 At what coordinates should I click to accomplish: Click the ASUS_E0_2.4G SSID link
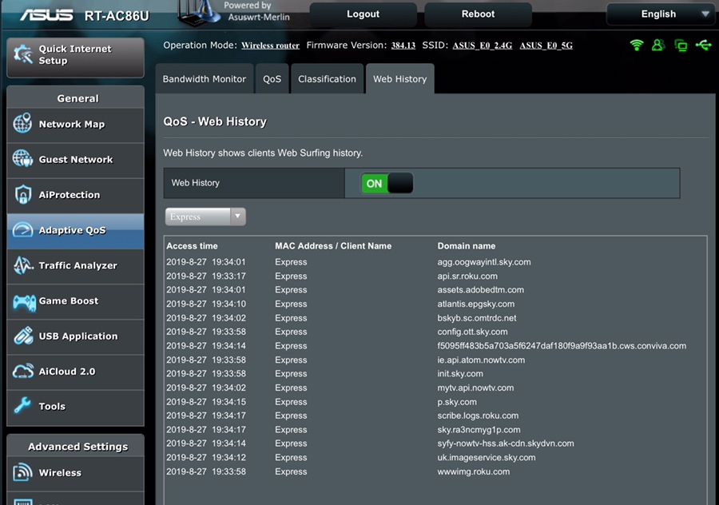(483, 46)
